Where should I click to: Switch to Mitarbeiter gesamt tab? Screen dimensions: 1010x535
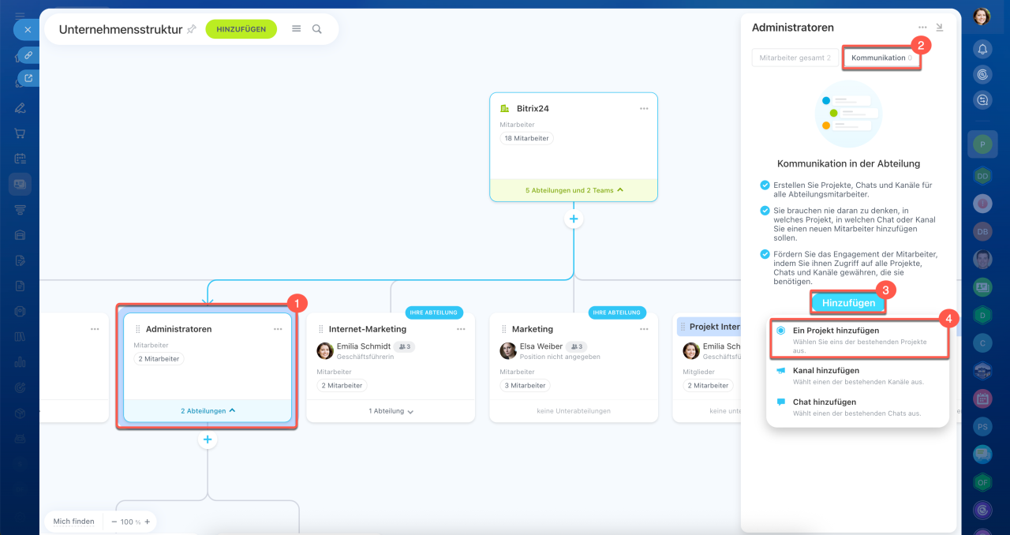point(795,58)
